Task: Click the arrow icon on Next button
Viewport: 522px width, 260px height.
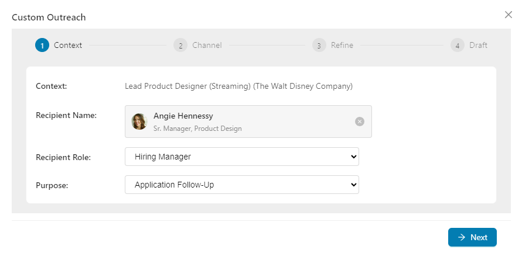Action: pos(462,237)
